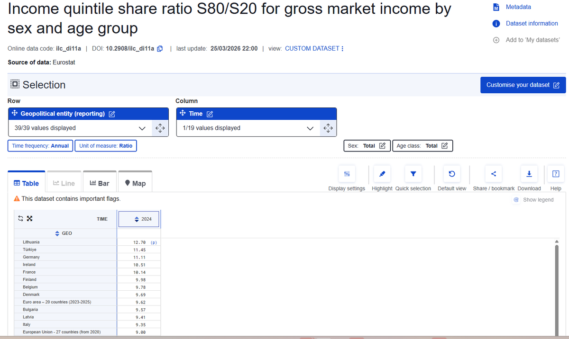Screen dimensions: 569x339
Task: Click the France row label
Action: (29, 272)
